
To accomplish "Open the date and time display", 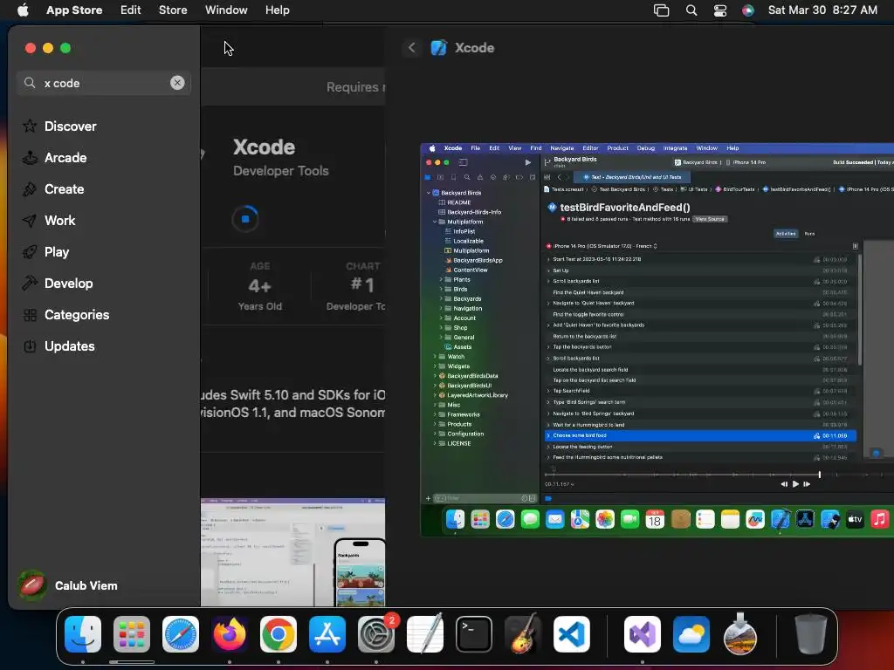I will (822, 10).
